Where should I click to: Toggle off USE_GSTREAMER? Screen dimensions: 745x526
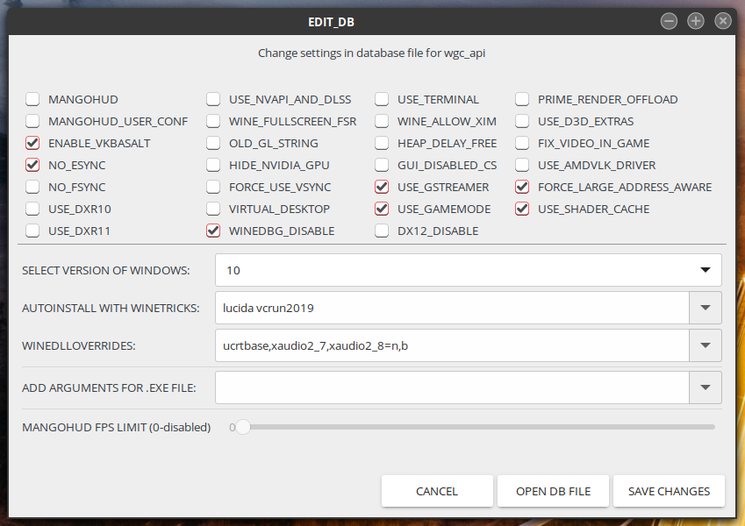pos(382,188)
